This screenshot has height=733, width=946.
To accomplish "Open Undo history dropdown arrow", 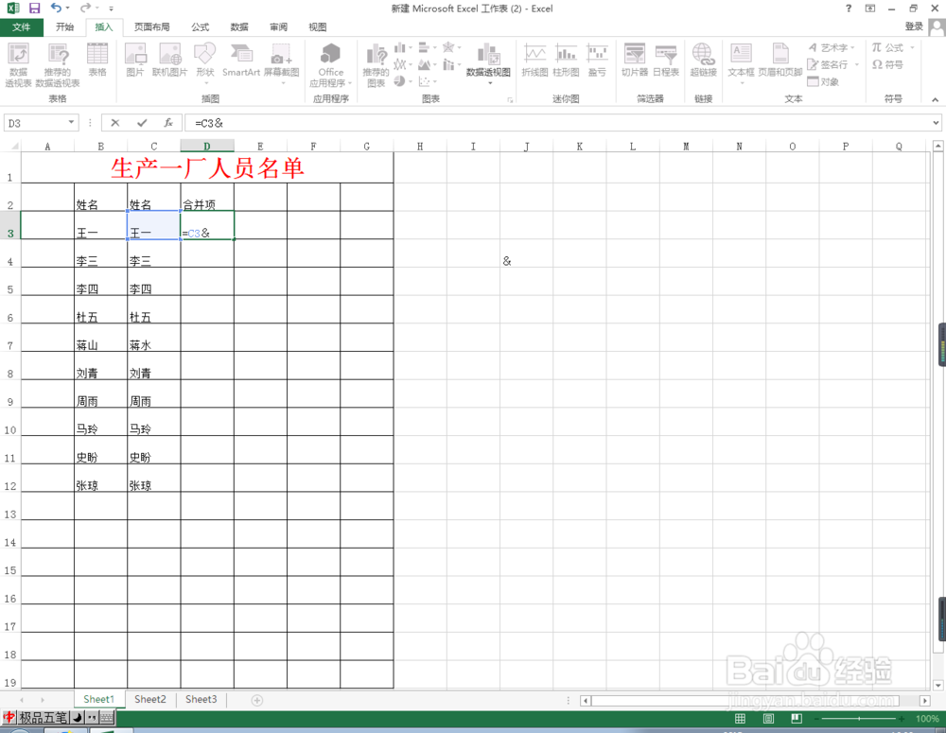I will 67,9.
